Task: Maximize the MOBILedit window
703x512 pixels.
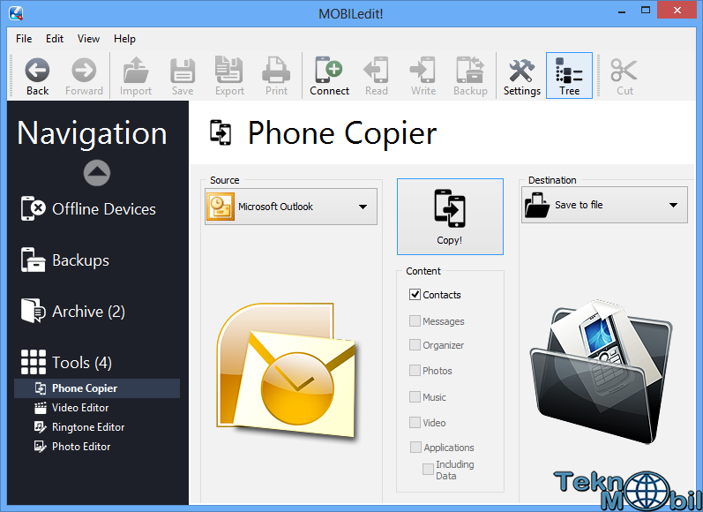Action: click(x=646, y=11)
